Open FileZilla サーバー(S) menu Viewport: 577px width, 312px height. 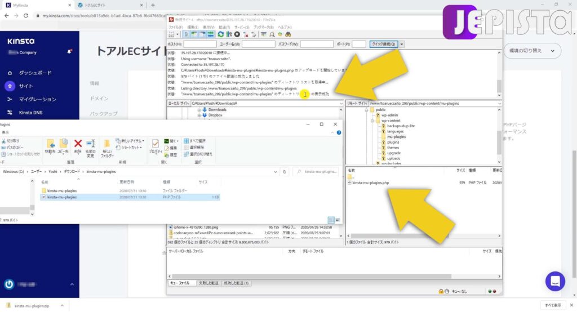[x=242, y=27]
